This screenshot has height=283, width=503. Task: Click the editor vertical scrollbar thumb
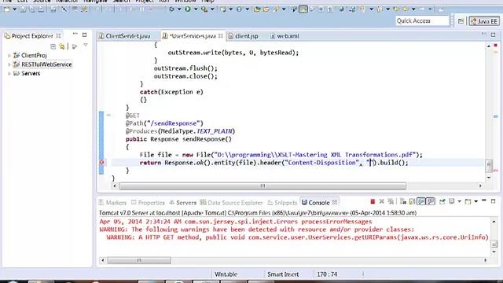tap(489, 166)
